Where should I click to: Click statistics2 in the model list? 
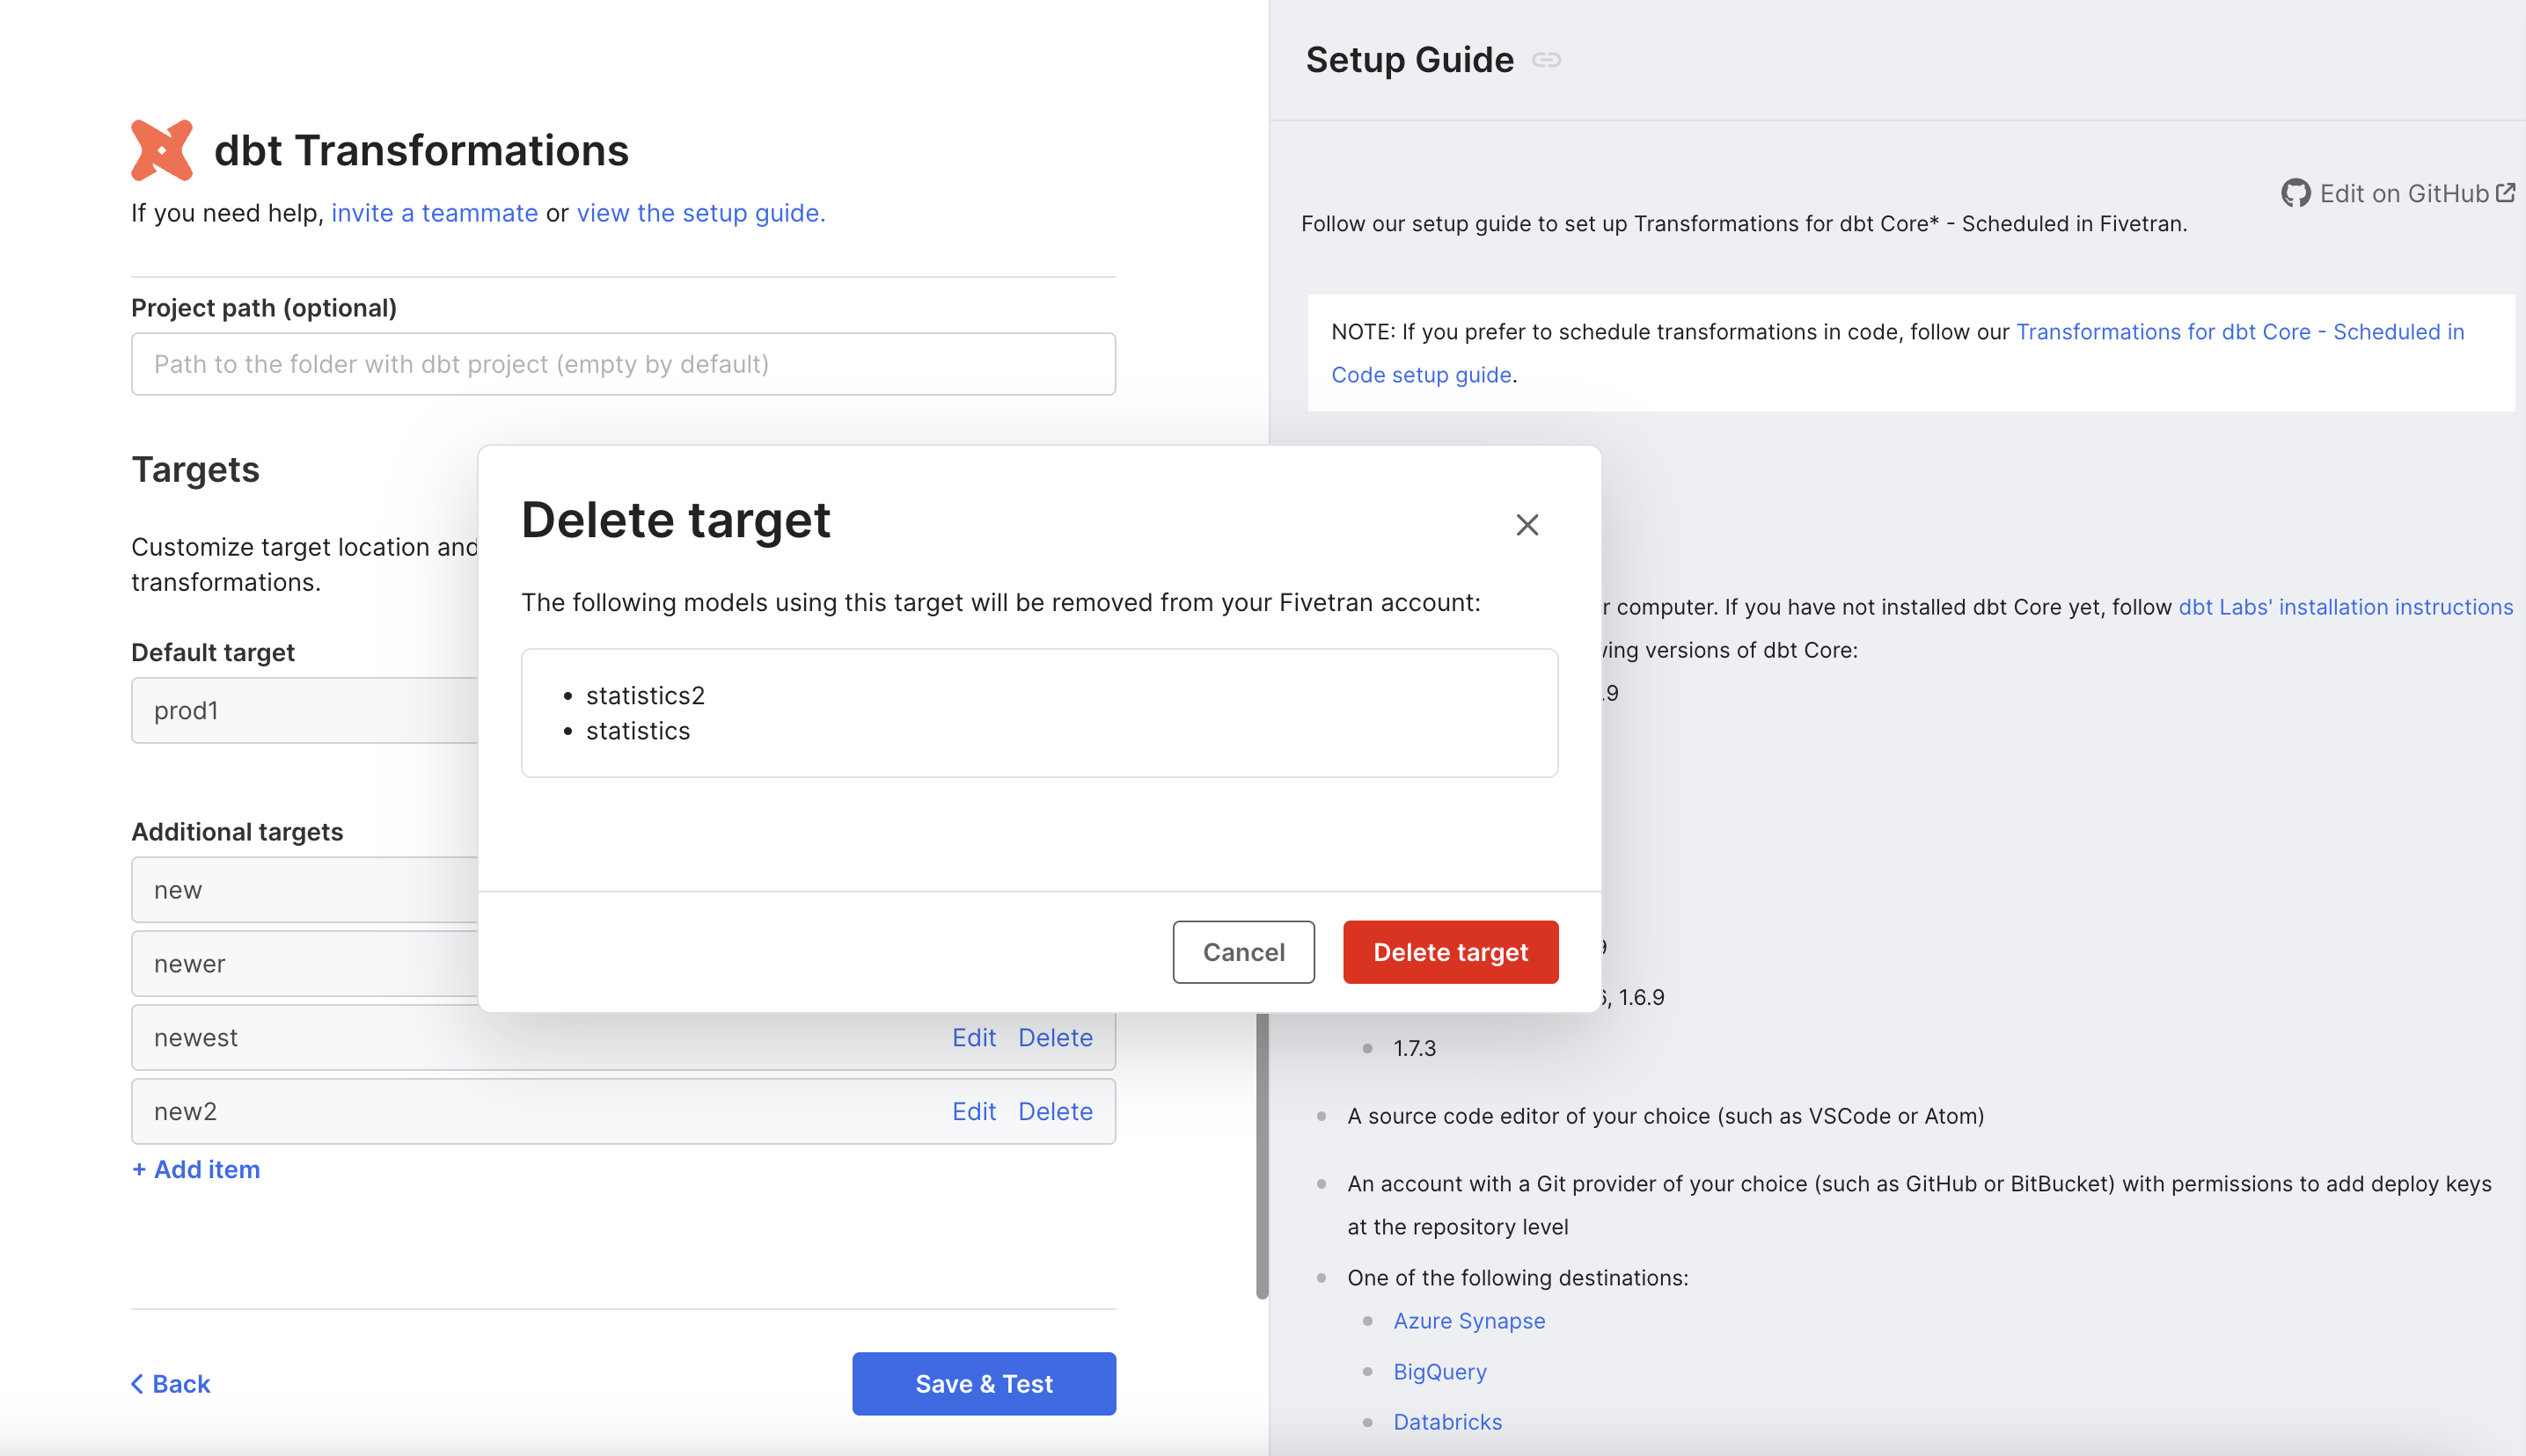pyautogui.click(x=644, y=695)
